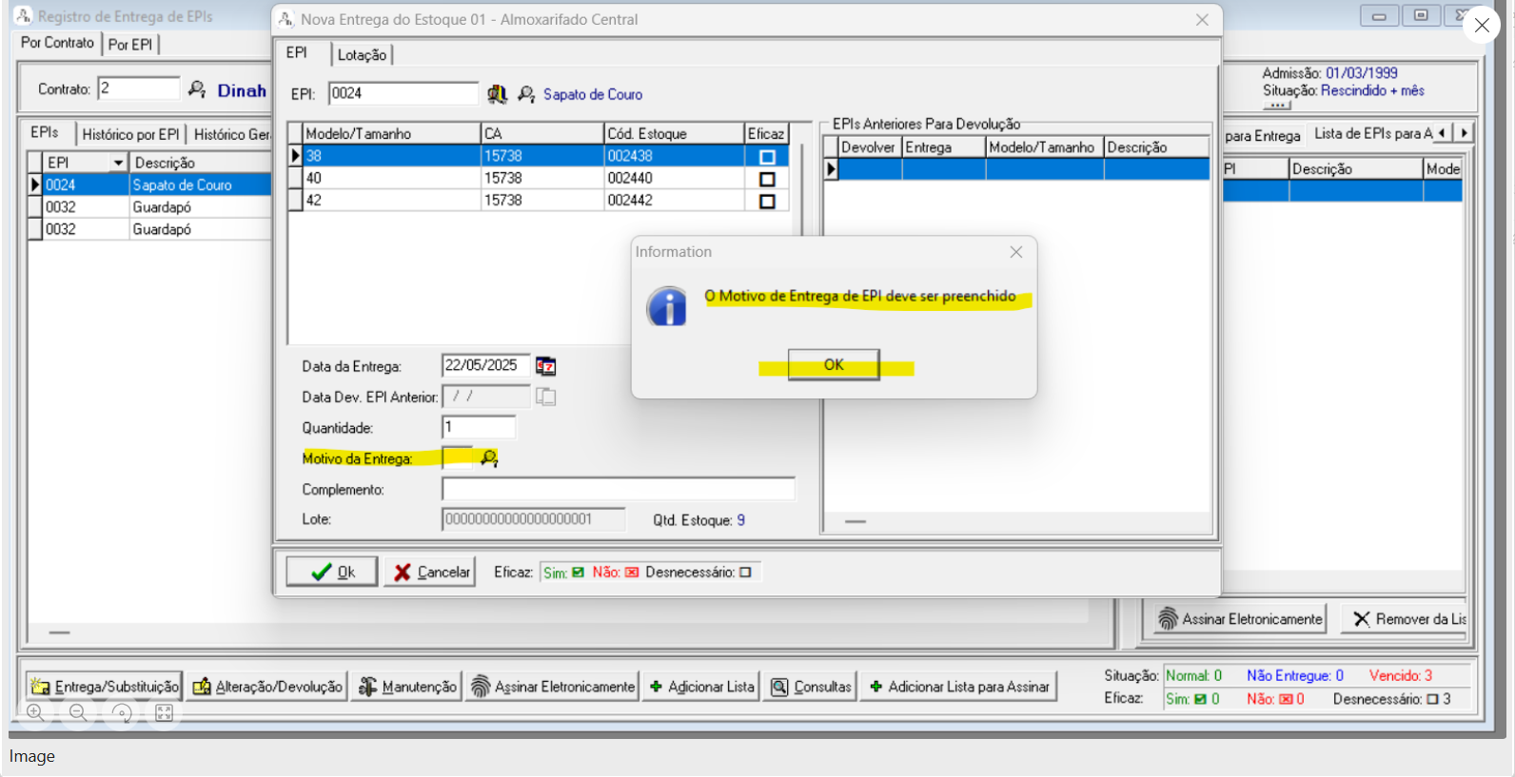Click the contract search icon beside Contrato field
The height and width of the screenshot is (777, 1515).
click(x=197, y=89)
